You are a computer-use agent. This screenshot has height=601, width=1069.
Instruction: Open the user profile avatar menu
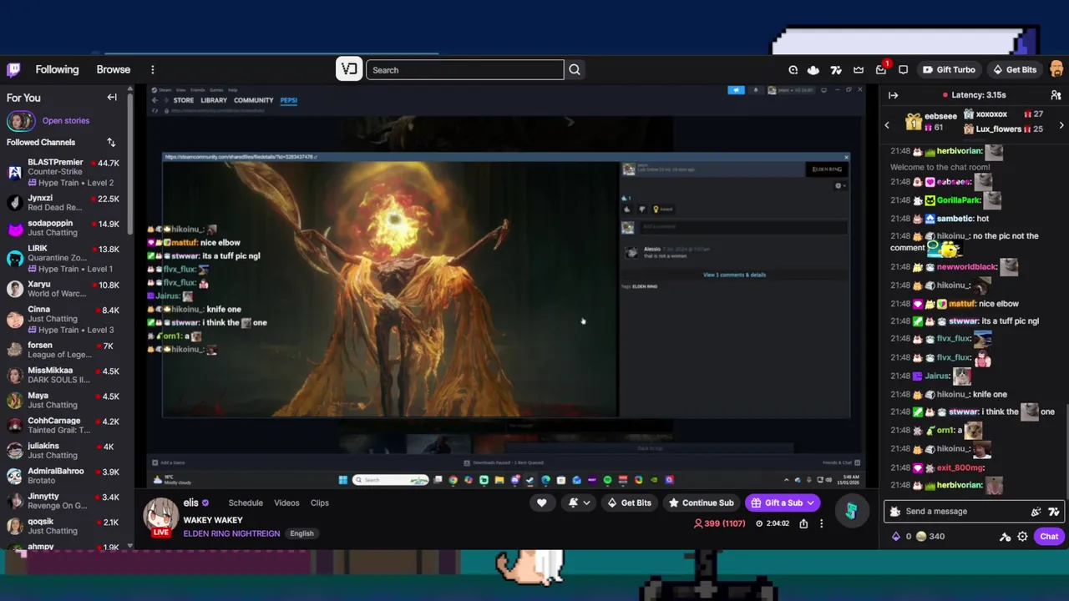coord(1056,69)
